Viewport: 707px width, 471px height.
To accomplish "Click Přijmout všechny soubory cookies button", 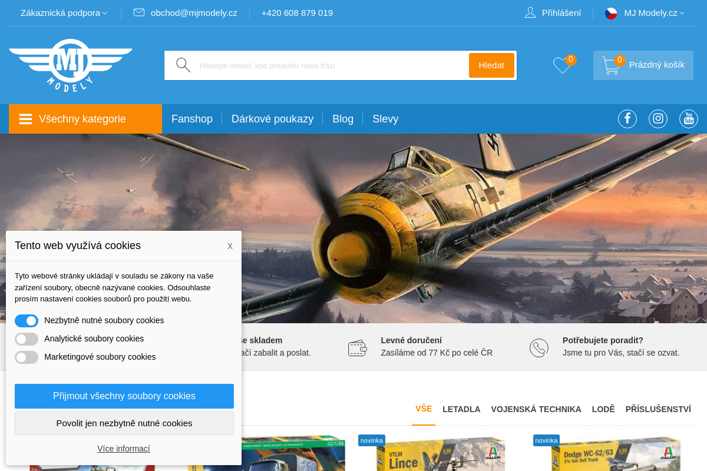I will [x=124, y=396].
